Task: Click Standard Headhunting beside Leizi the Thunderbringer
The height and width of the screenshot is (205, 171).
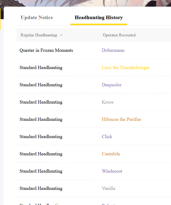Action: 41,67
